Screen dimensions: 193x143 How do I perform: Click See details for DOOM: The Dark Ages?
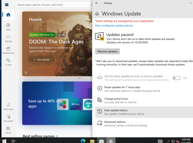(42, 60)
